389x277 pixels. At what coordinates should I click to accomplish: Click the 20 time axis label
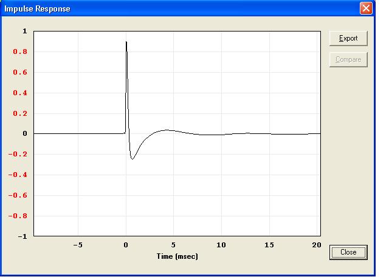[x=317, y=245]
